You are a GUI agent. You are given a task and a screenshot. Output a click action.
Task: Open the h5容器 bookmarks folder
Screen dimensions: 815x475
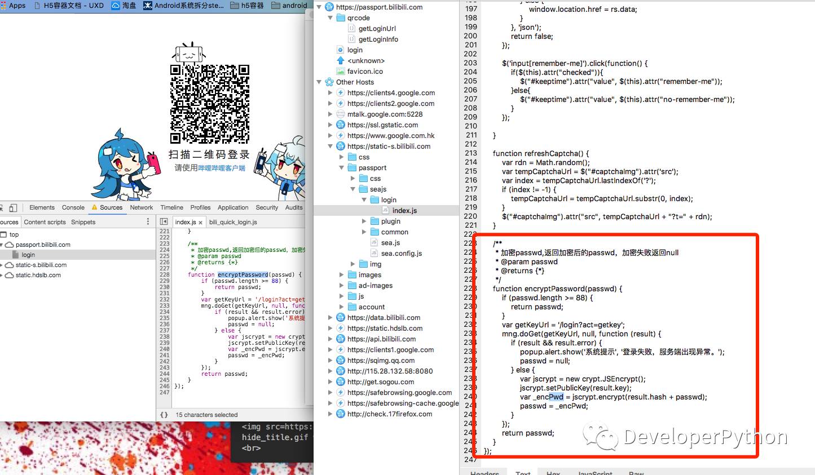[248, 5]
